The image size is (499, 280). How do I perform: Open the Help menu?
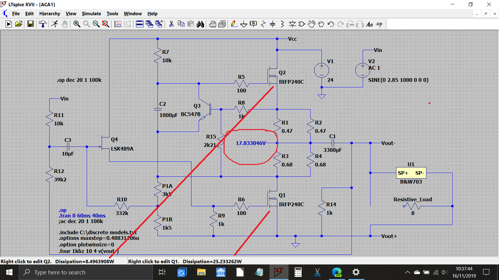coord(153,14)
